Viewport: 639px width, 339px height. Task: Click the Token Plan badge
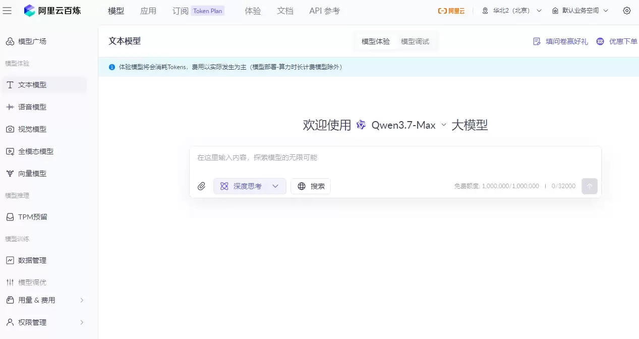point(208,11)
